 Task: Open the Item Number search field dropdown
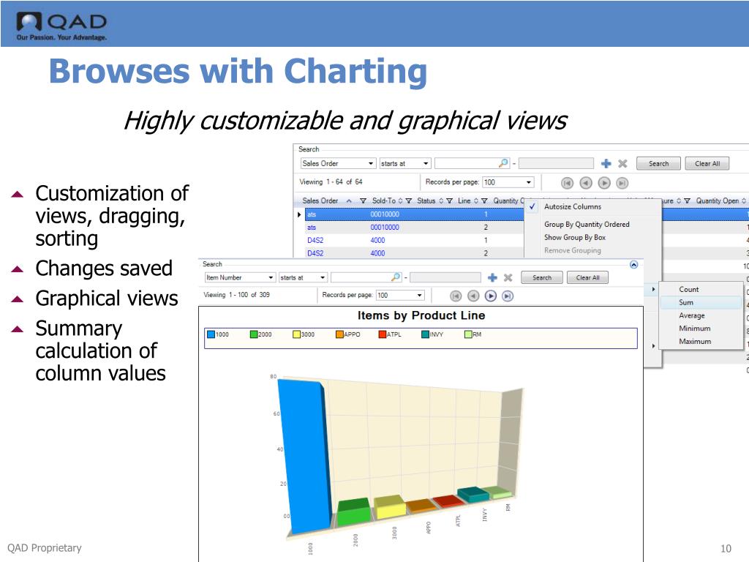(x=271, y=277)
